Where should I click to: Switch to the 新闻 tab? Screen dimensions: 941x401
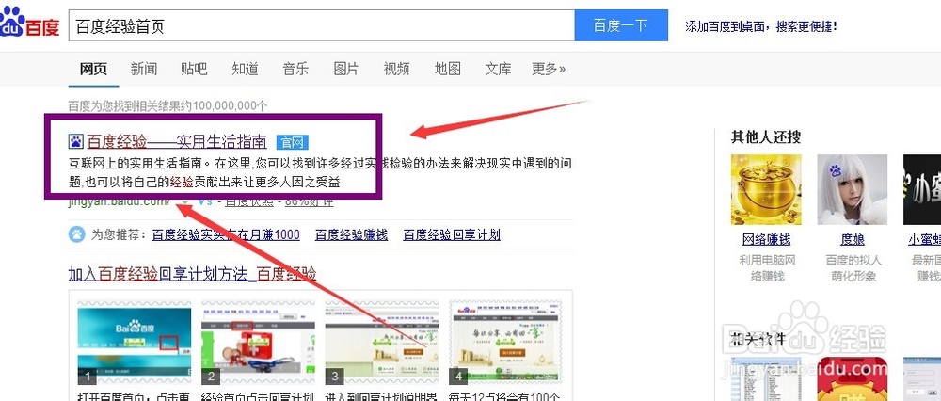pyautogui.click(x=144, y=69)
